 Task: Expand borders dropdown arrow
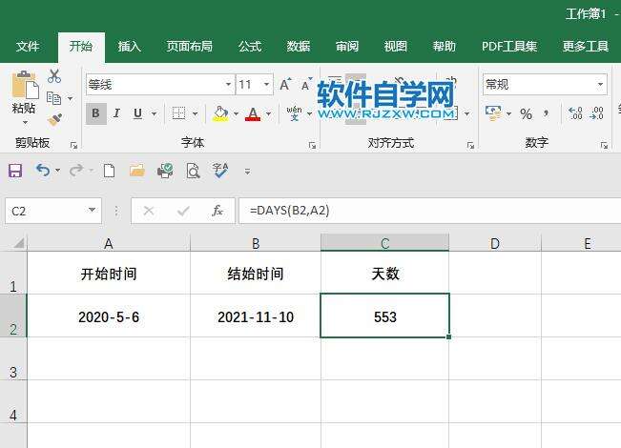(195, 114)
